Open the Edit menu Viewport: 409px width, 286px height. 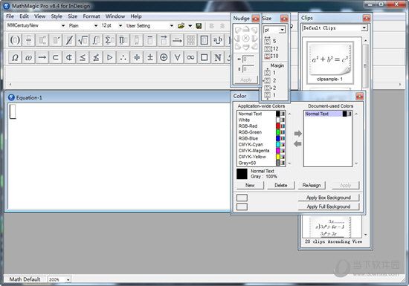(24, 16)
